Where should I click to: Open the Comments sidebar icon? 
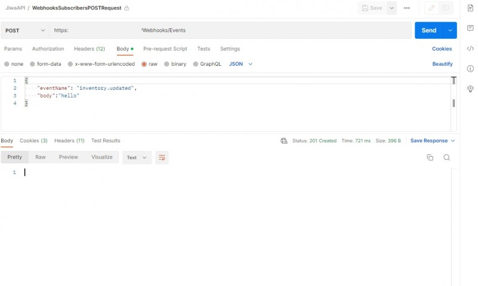tap(470, 28)
